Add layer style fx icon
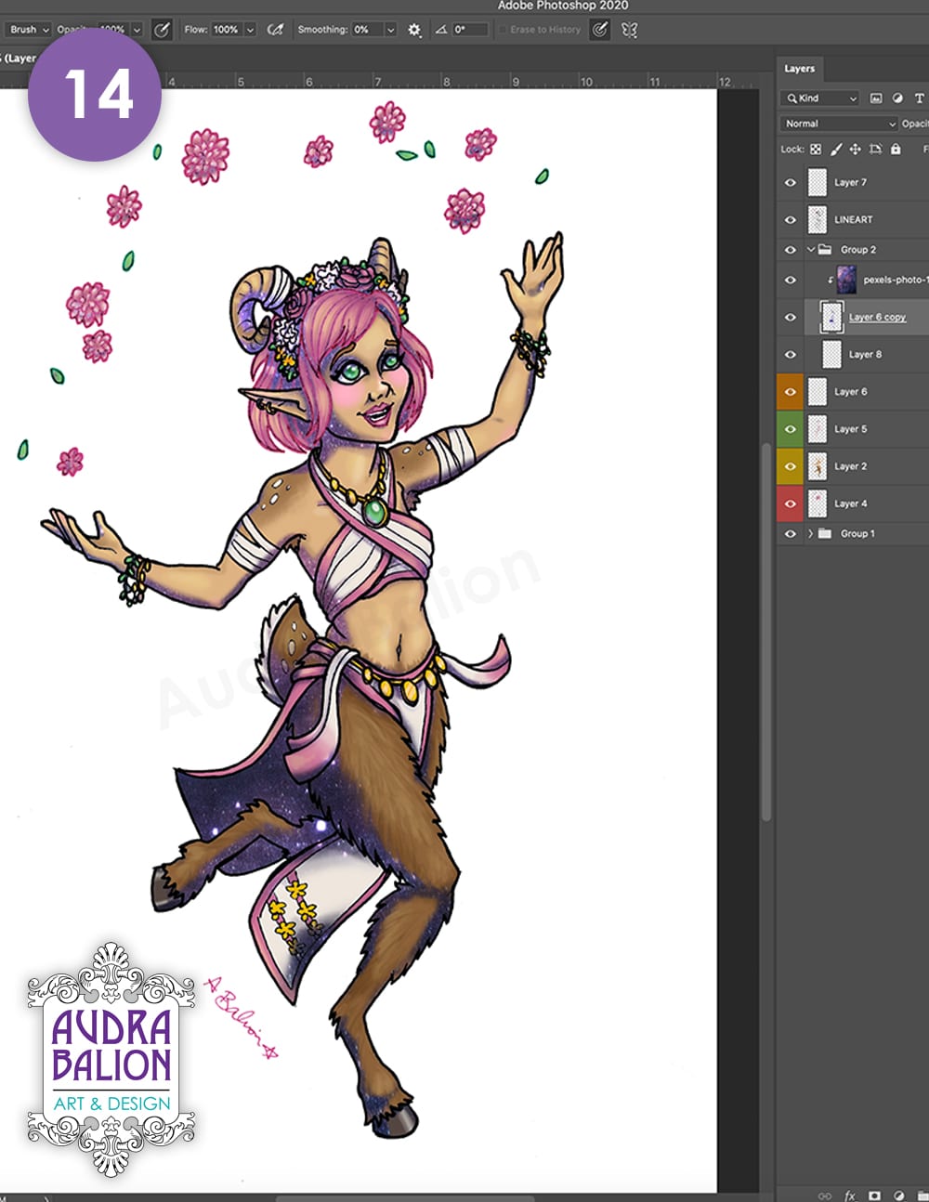The width and height of the screenshot is (929, 1202). tap(850, 1195)
